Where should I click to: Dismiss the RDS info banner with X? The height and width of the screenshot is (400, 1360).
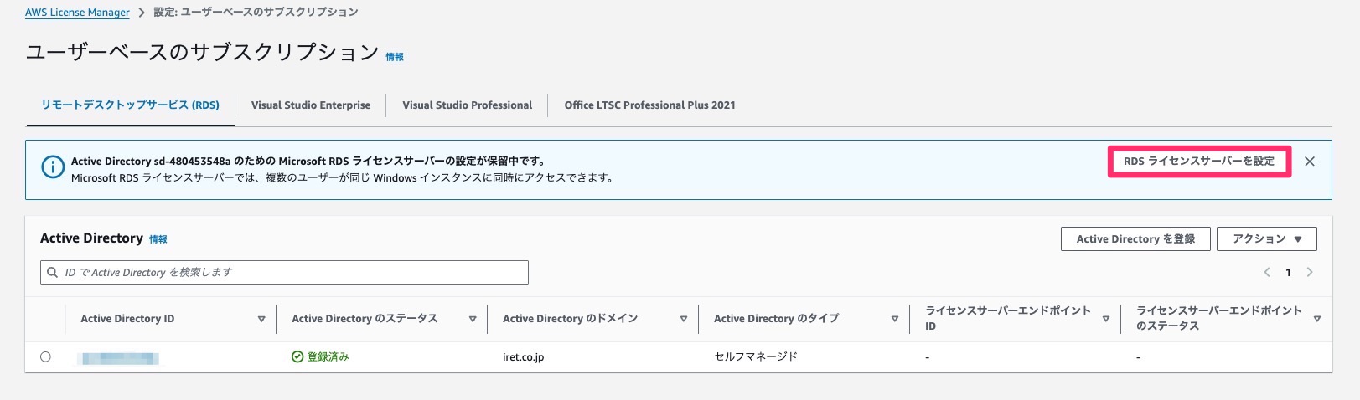pos(1310,162)
